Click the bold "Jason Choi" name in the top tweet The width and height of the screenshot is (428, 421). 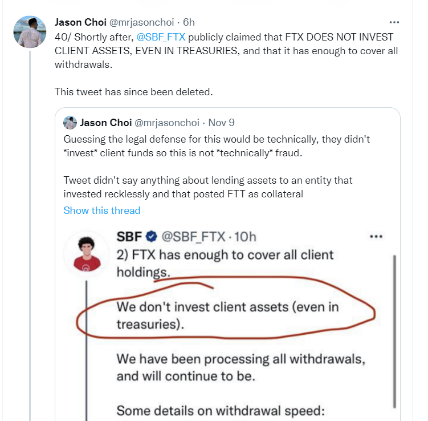(x=80, y=22)
